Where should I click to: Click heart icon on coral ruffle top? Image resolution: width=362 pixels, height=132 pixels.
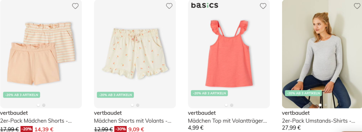click(263, 6)
